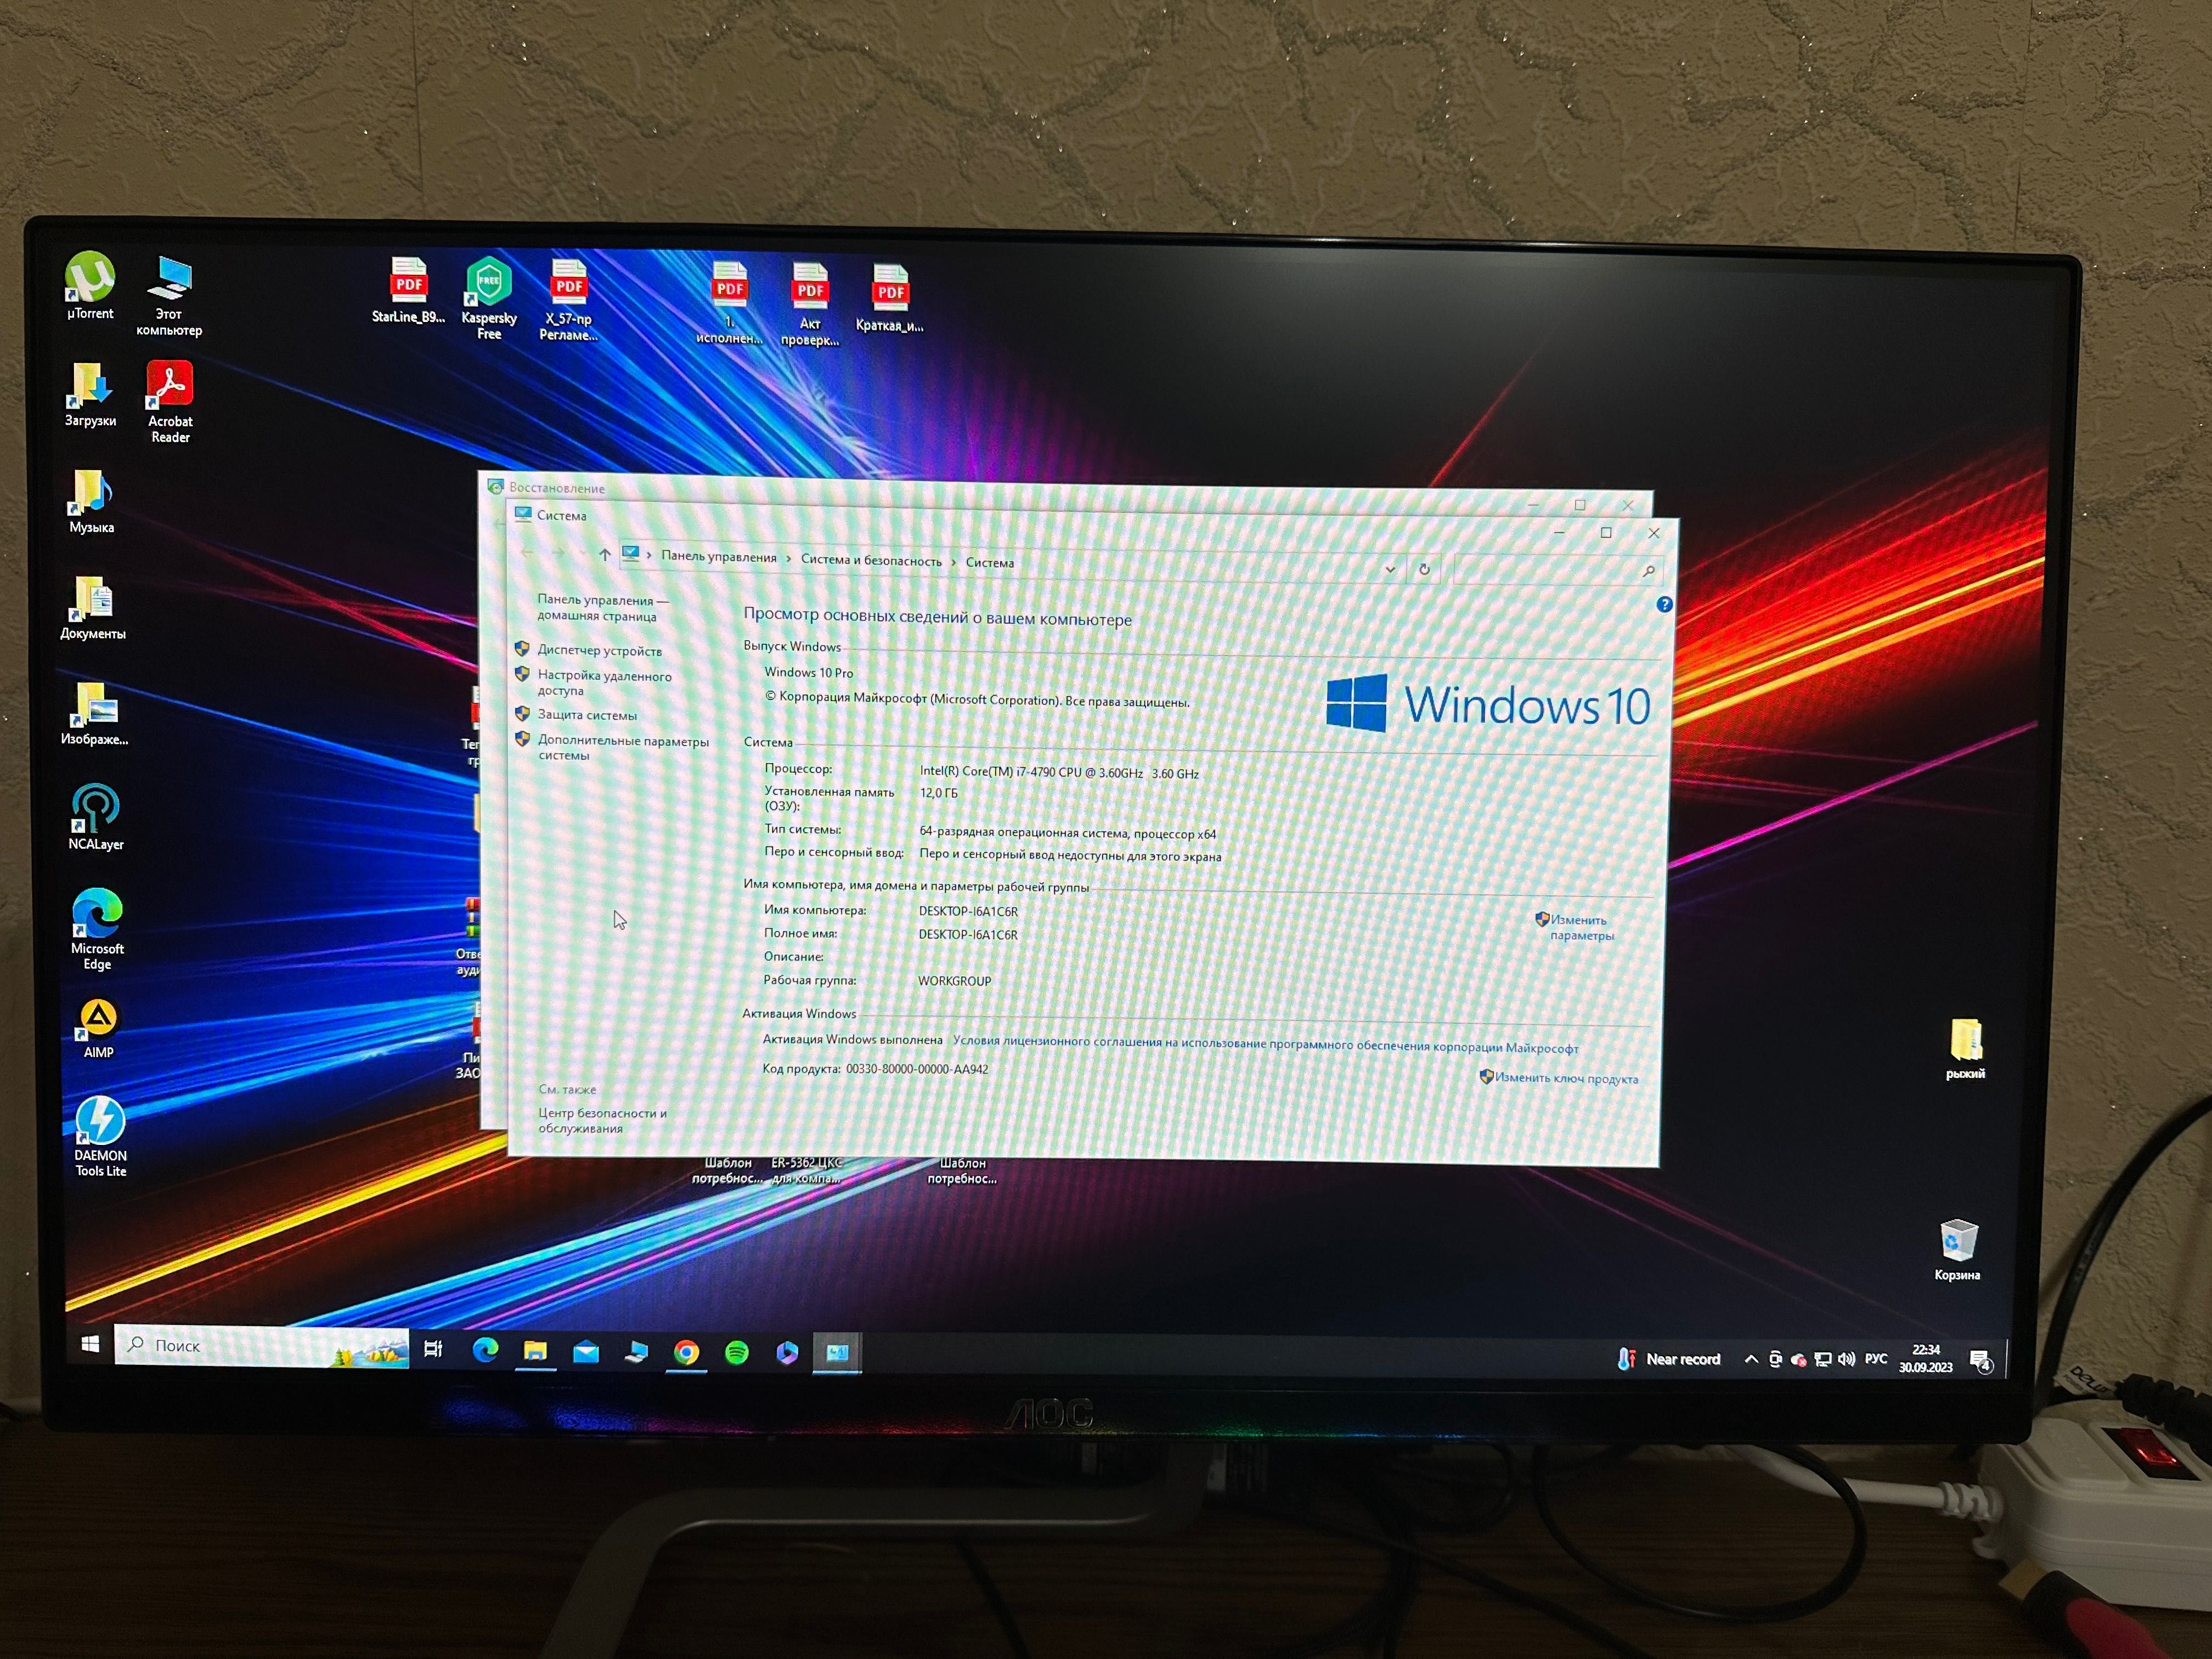Viewport: 2212px width, 1659px height.
Task: Click in the taskbar Поиск search box
Action: coord(262,1347)
